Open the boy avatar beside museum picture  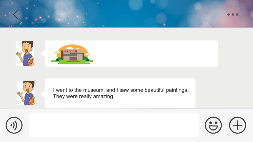(x=25, y=53)
